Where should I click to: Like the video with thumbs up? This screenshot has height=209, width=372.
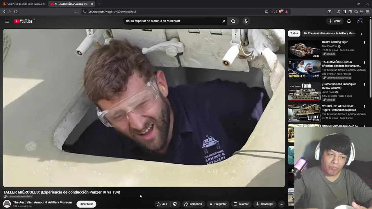(x=162, y=204)
